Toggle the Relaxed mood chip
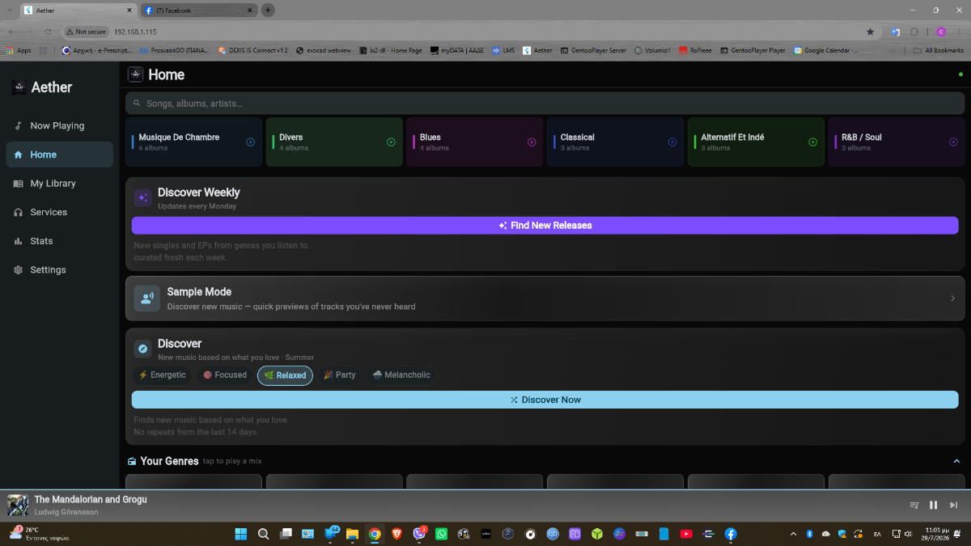The width and height of the screenshot is (971, 546). (x=285, y=375)
